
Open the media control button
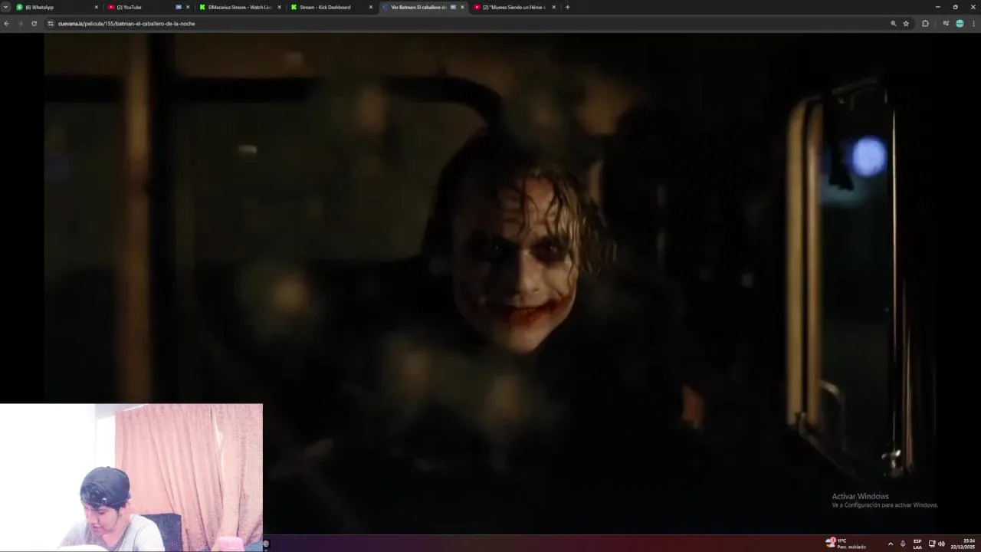tap(946, 24)
